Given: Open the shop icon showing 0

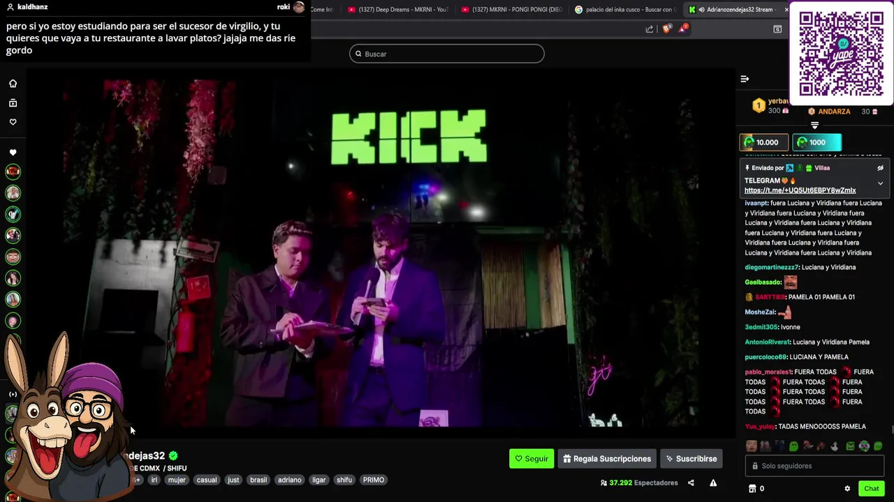Looking at the screenshot, I should (756, 489).
